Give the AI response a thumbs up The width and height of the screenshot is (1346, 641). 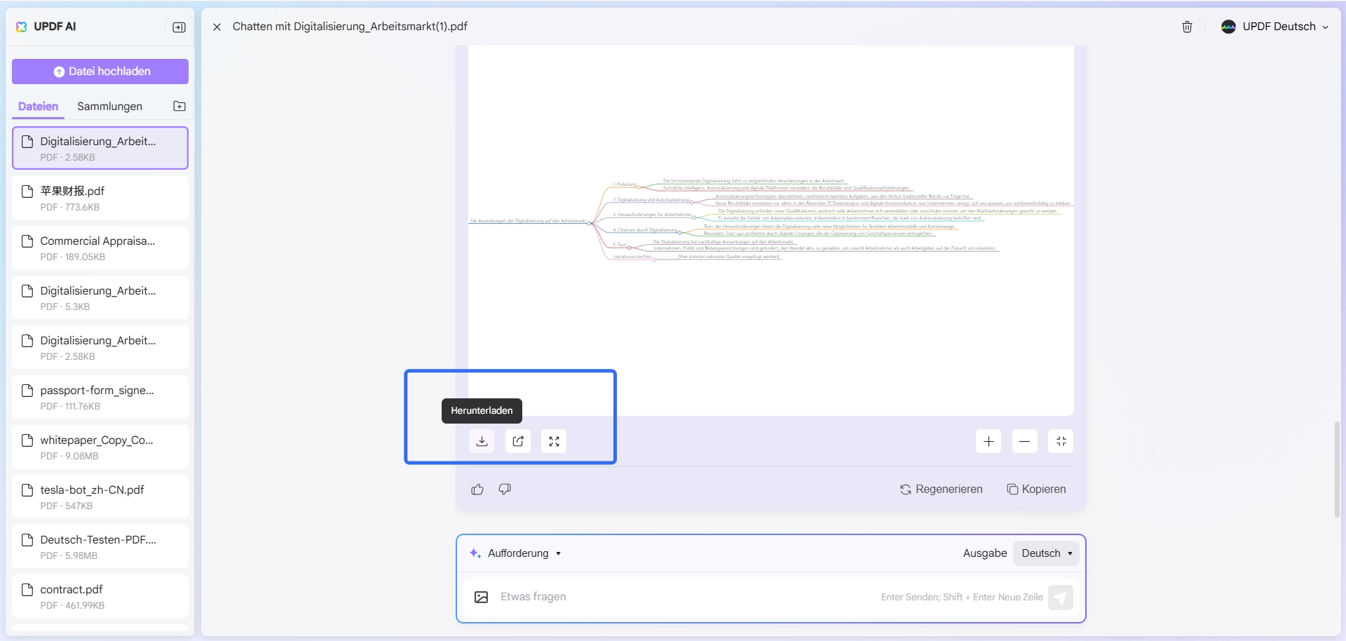477,489
